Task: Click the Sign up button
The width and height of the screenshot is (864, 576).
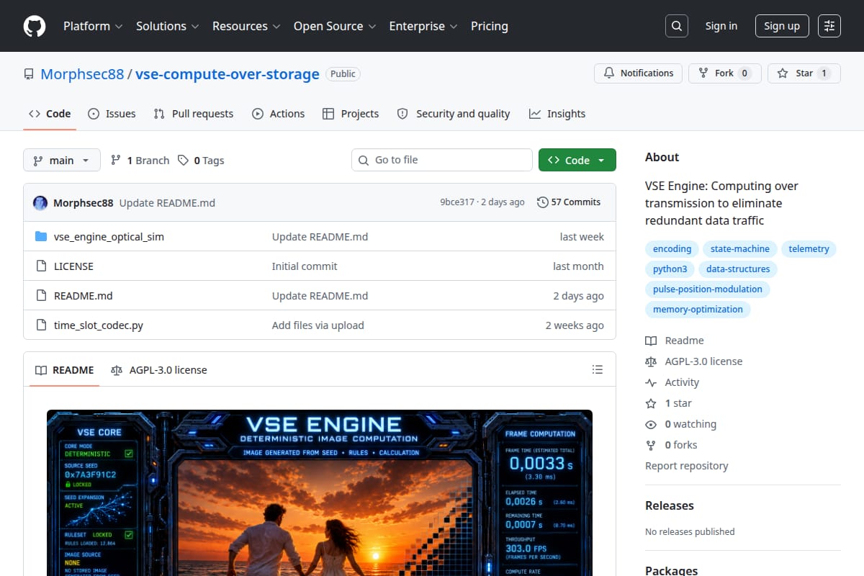Action: 782,26
